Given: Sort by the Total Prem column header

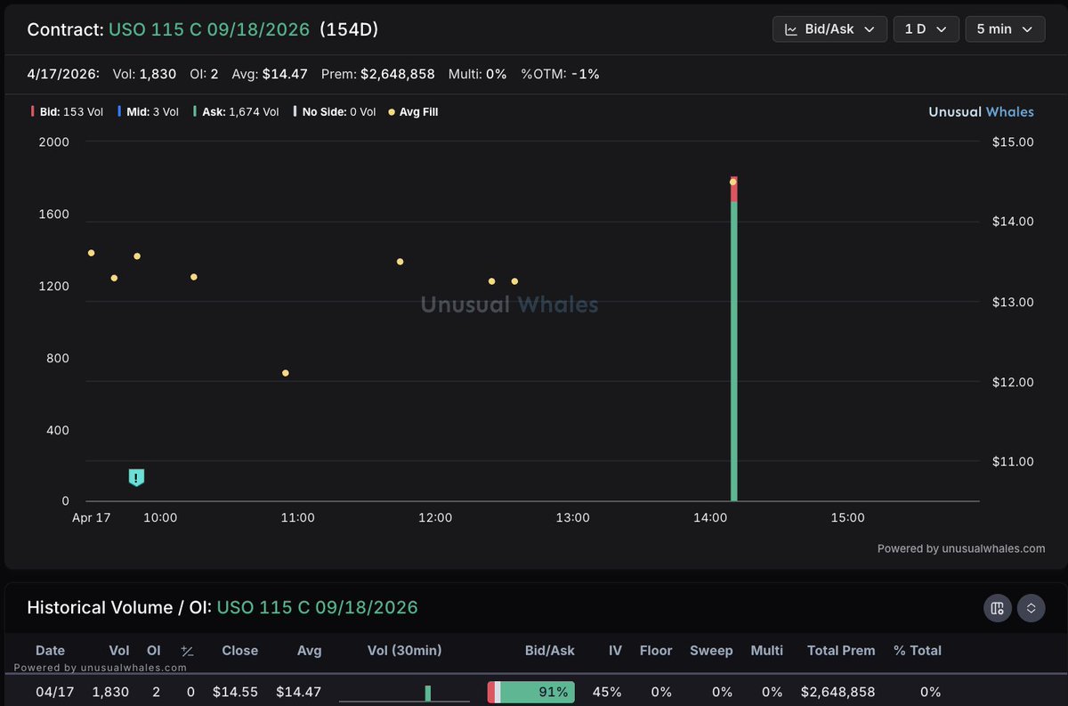Looking at the screenshot, I should click(840, 651).
